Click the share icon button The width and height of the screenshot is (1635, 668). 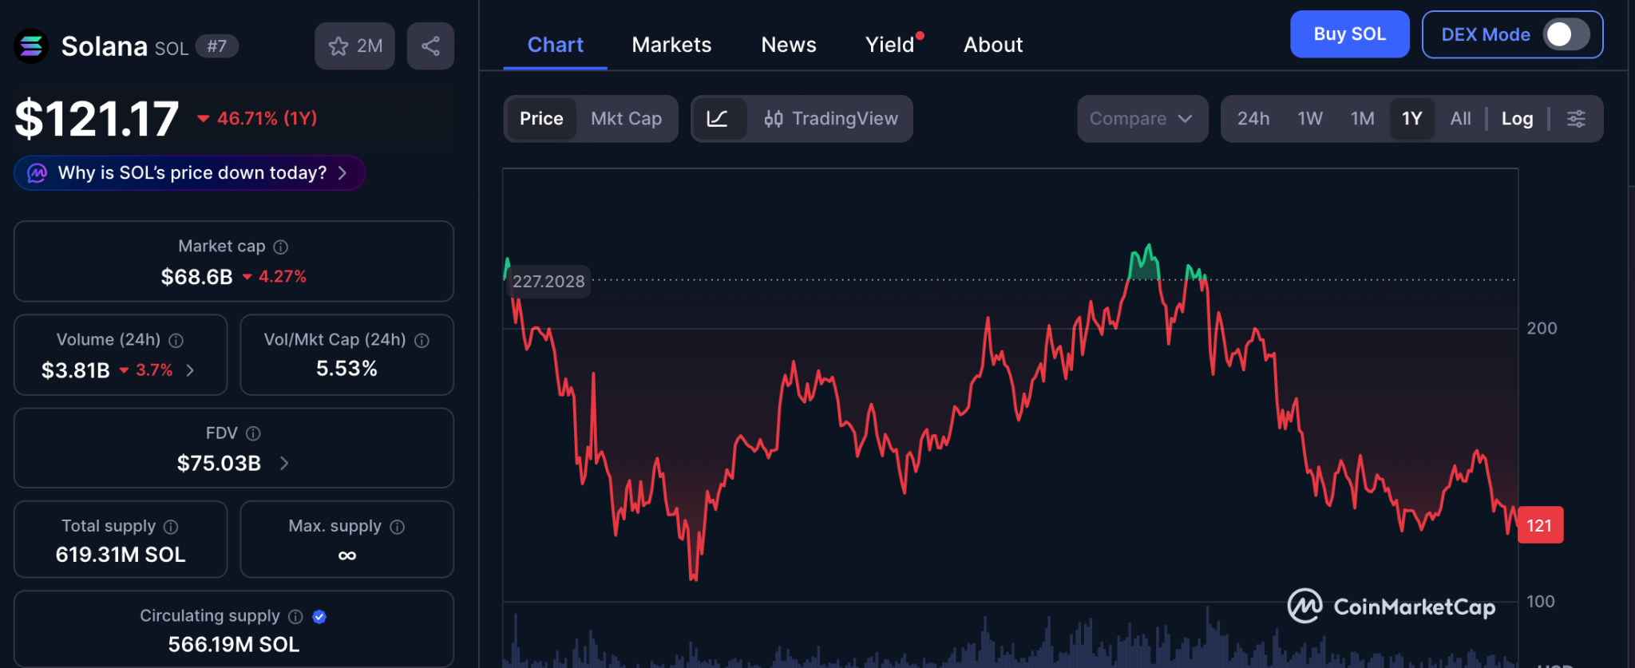(x=430, y=46)
